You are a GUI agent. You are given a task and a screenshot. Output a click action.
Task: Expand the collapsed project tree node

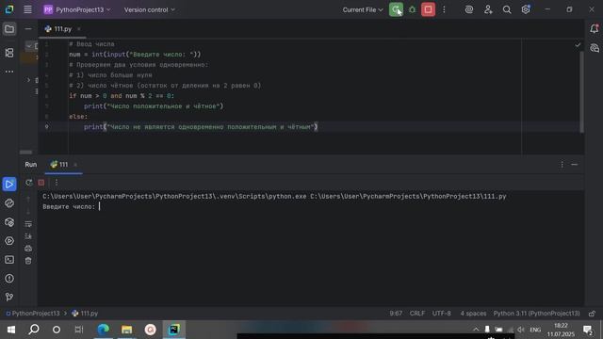28,80
